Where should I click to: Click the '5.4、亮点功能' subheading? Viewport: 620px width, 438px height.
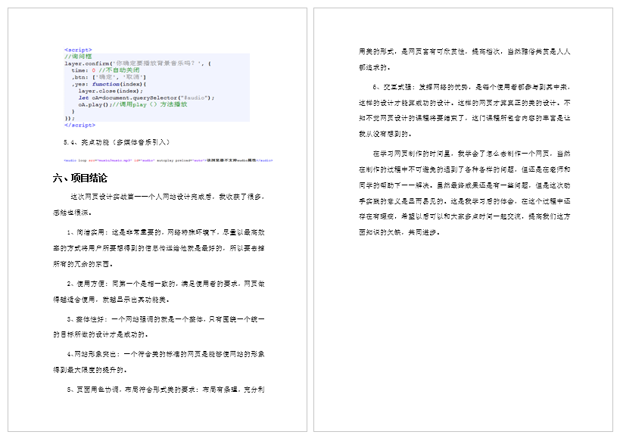(x=117, y=142)
